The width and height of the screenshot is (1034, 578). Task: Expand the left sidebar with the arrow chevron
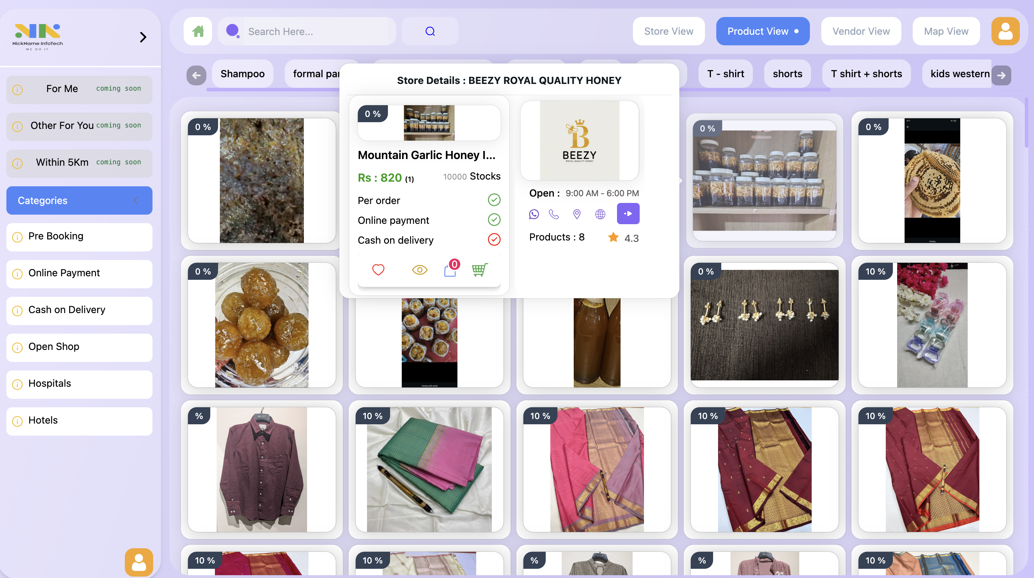[143, 37]
